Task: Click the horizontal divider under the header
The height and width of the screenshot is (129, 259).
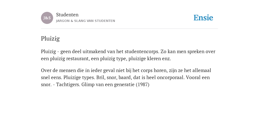Action: tap(129, 29)
